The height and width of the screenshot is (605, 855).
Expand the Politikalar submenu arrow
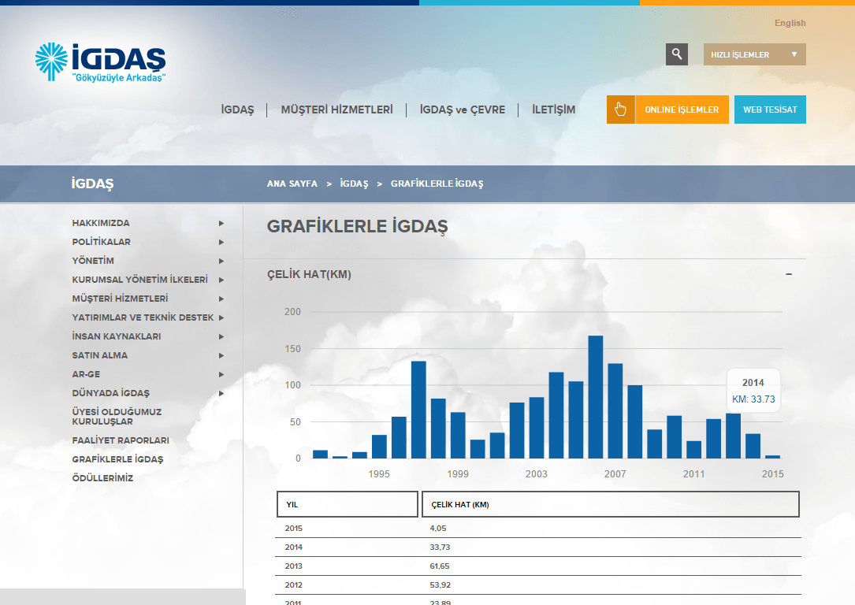(221, 242)
